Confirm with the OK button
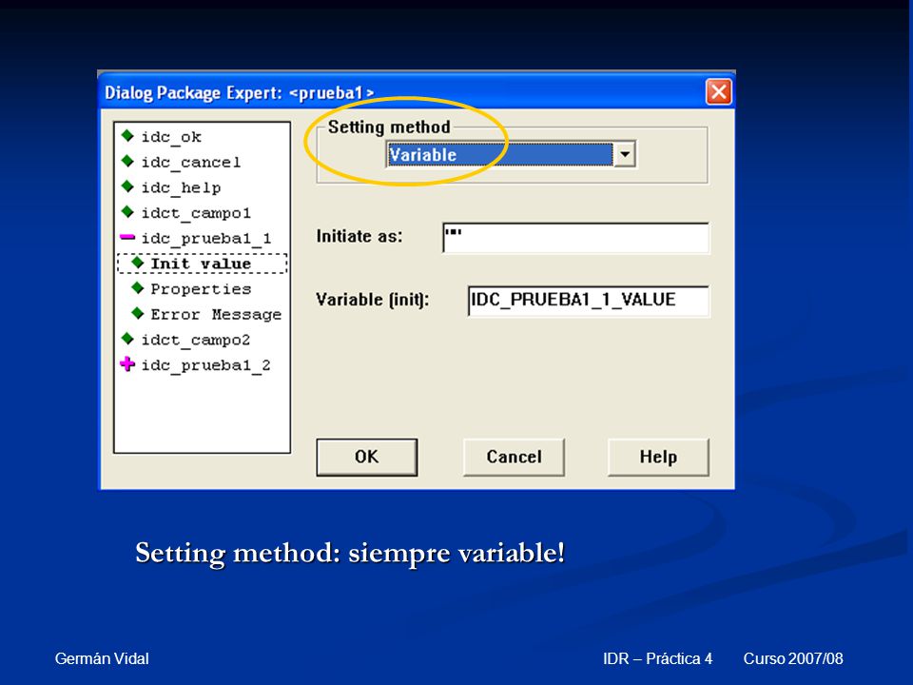Viewport: 913px width, 685px height. coord(367,458)
